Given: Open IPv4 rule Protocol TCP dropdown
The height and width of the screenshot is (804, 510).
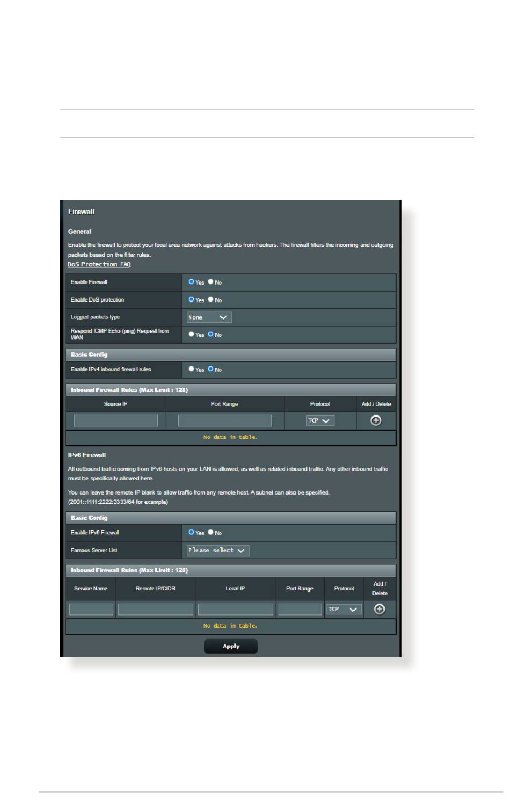Looking at the screenshot, I should 320,421.
